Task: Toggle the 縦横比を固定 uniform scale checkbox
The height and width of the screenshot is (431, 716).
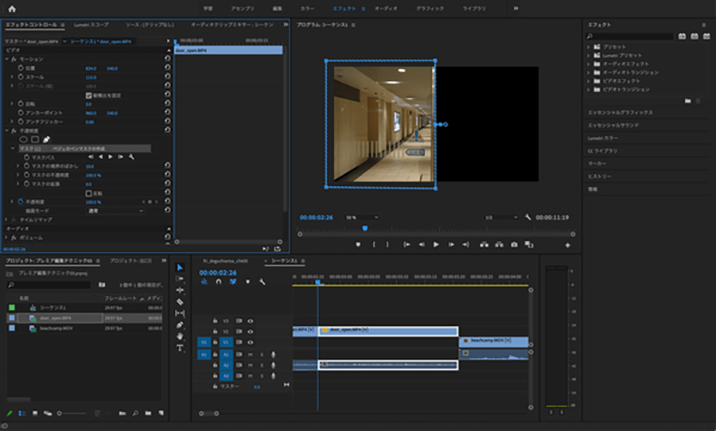Action: [x=88, y=95]
